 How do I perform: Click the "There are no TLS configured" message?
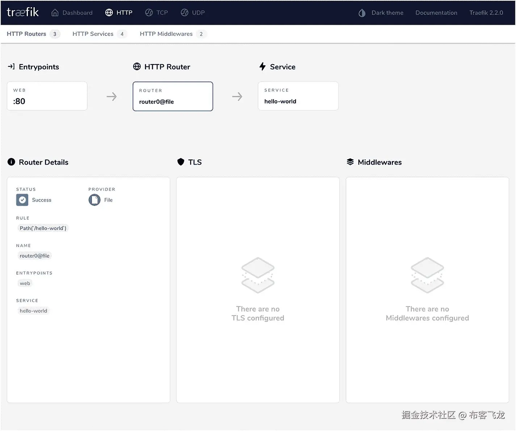pyautogui.click(x=258, y=314)
